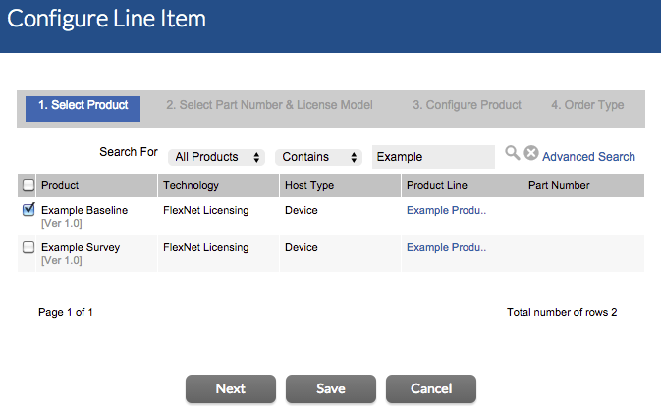Toggle the select-all checkbox in table header
Screen dimensions: 661x410
[28, 185]
